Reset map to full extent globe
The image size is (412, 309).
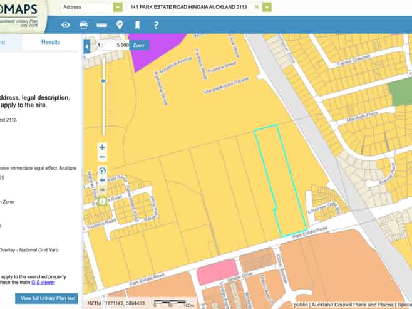click(x=103, y=170)
